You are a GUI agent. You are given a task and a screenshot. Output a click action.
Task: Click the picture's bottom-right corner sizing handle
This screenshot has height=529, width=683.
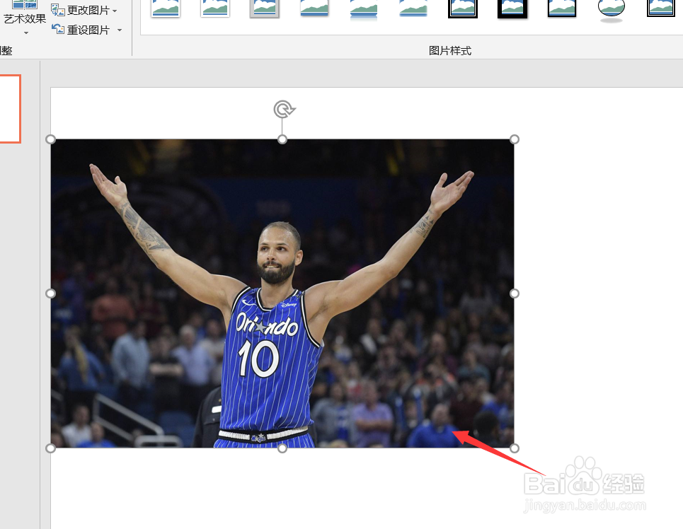(515, 448)
